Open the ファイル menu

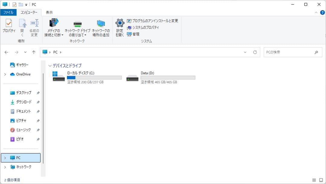pyautogui.click(x=8, y=12)
